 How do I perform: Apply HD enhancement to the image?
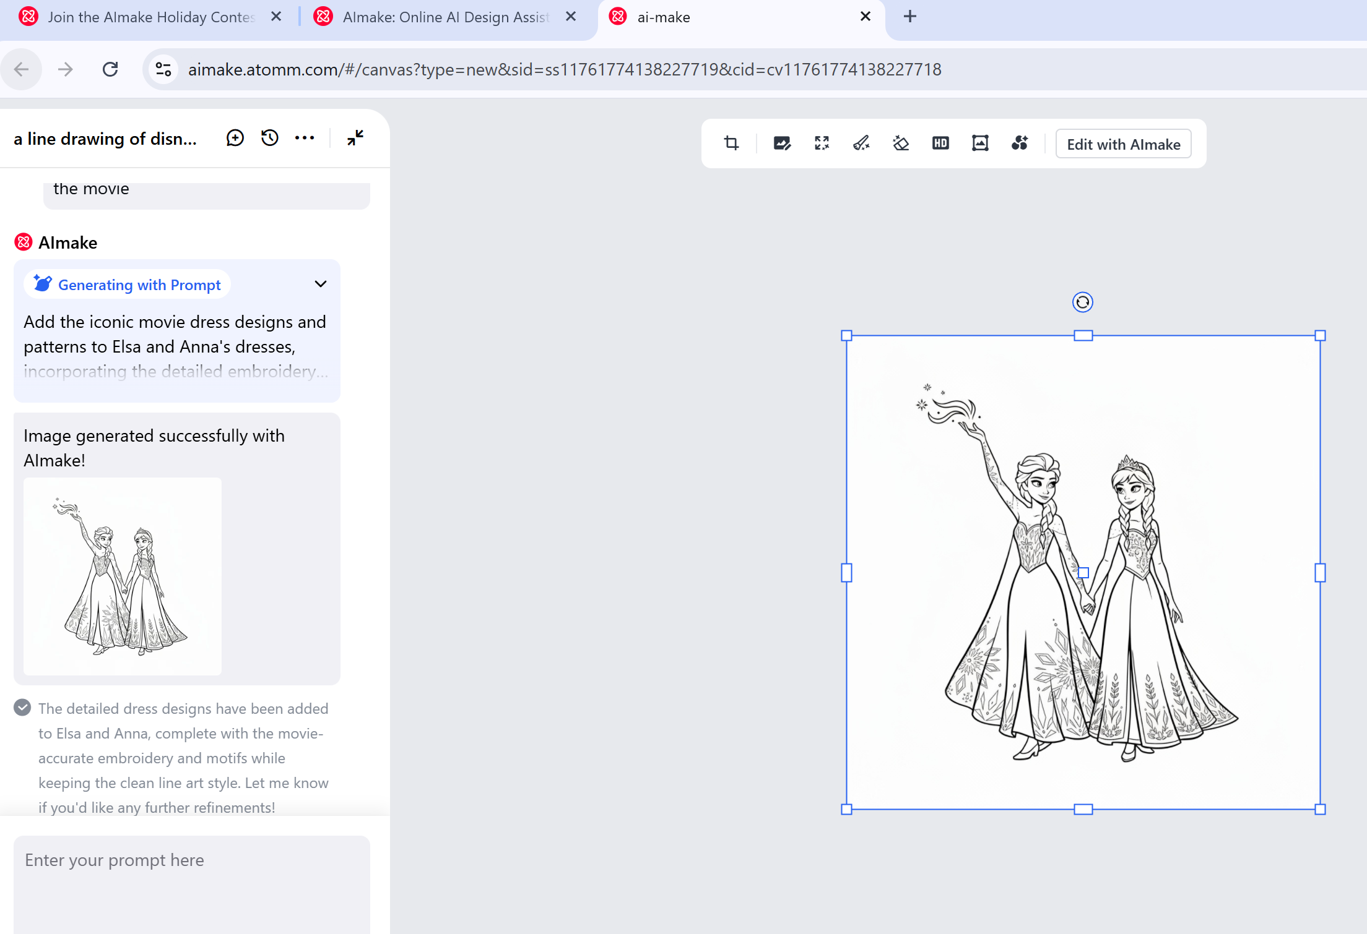940,143
